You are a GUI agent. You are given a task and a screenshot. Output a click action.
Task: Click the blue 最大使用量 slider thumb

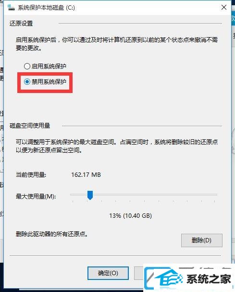pos(90,195)
